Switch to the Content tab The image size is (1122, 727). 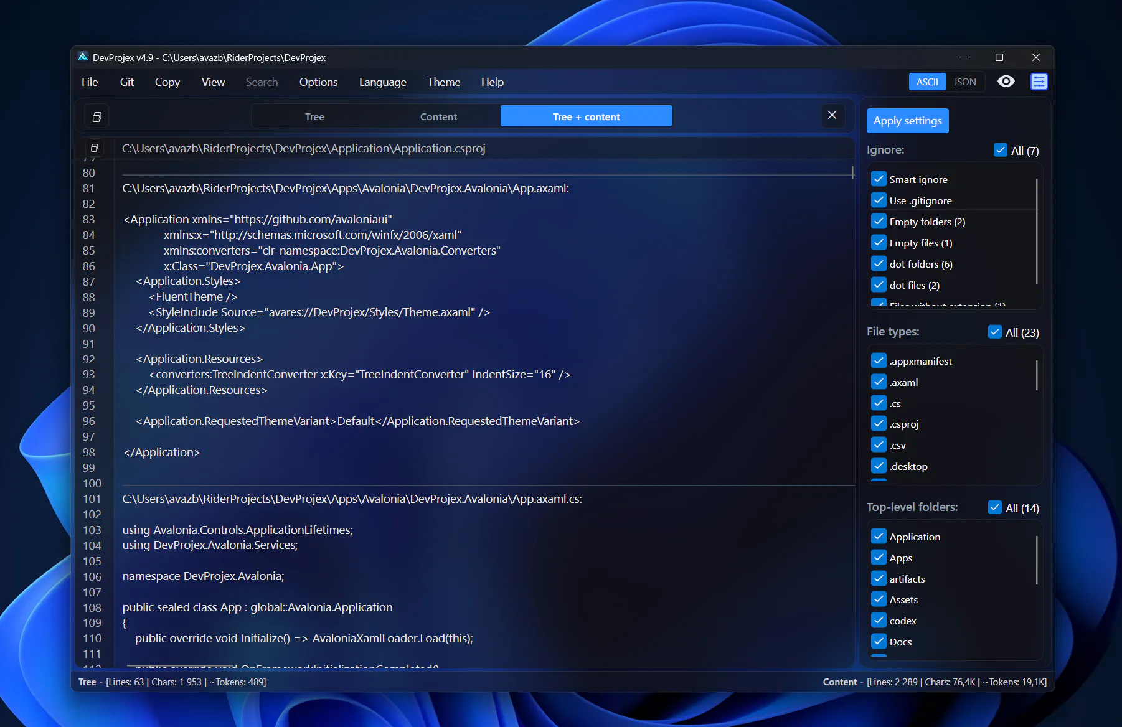click(438, 116)
